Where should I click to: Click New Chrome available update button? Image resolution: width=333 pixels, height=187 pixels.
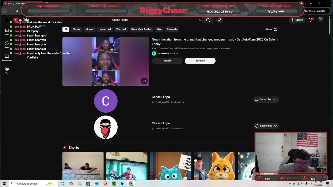[x=316, y=11]
